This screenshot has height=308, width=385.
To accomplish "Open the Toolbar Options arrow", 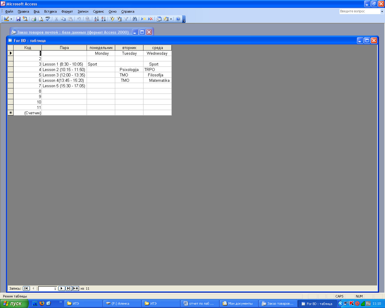I will pyautogui.click(x=184, y=19).
